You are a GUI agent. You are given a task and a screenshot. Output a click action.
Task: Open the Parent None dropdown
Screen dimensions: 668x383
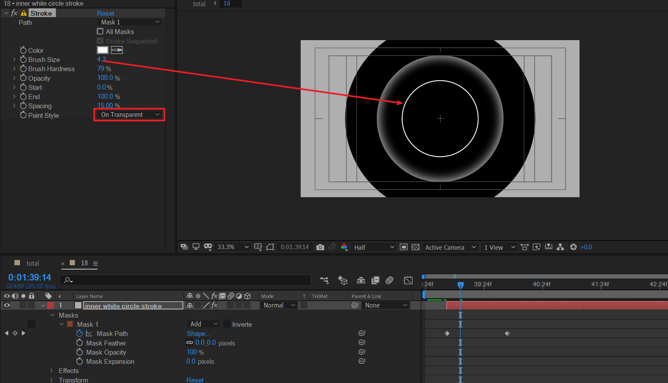pos(386,305)
